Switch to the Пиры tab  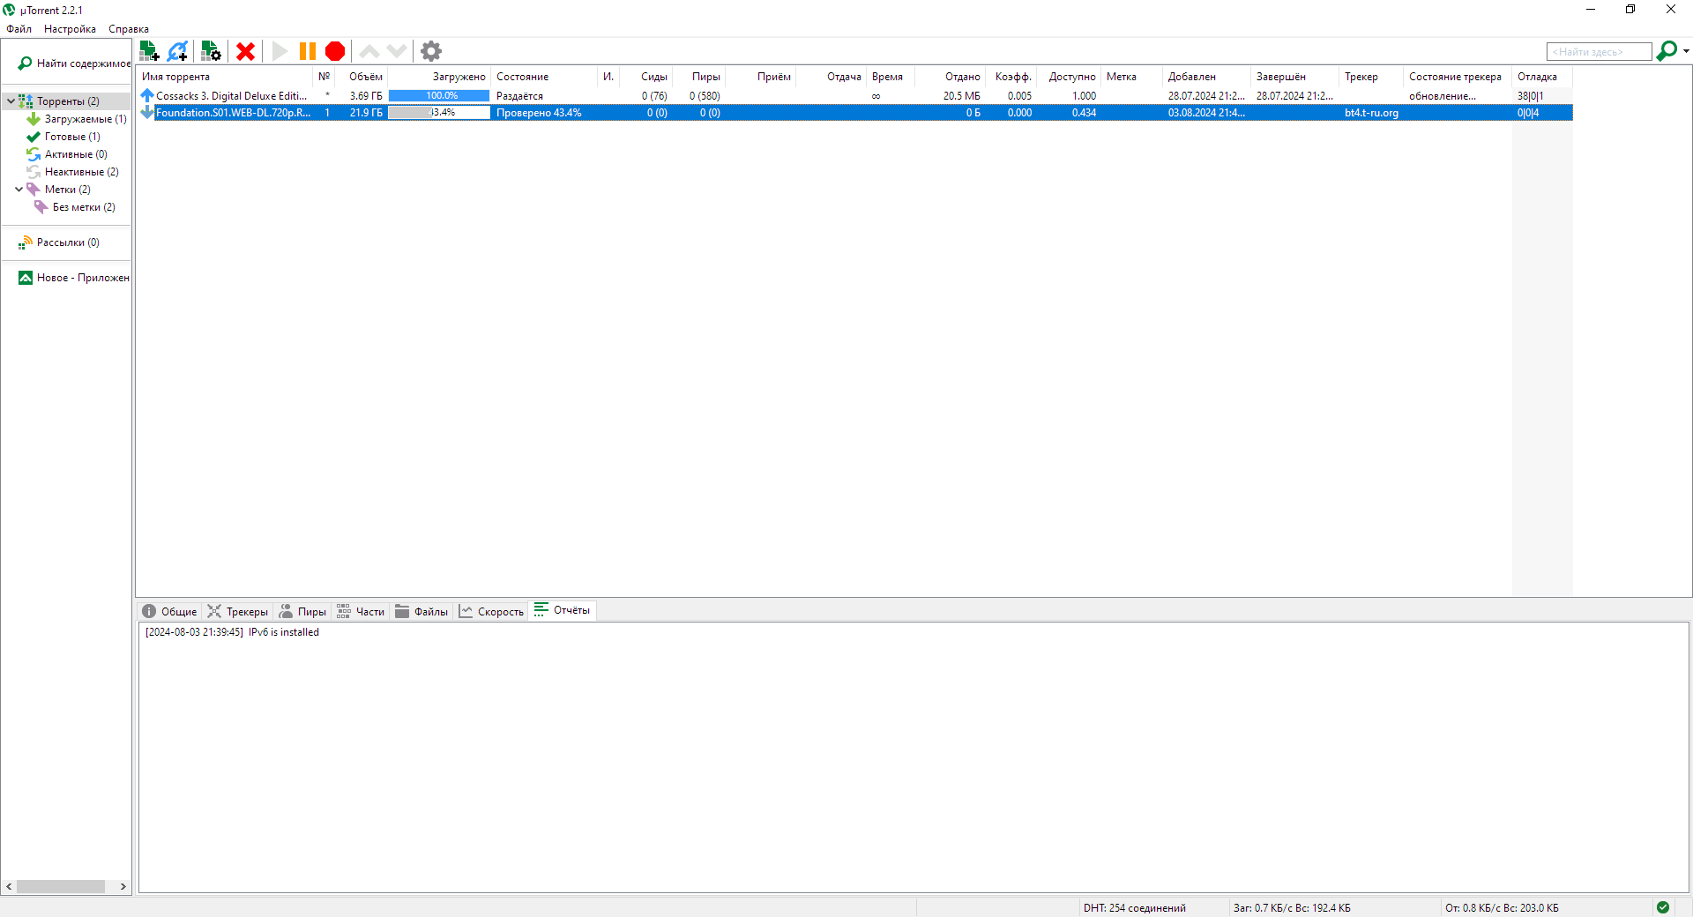pos(302,611)
